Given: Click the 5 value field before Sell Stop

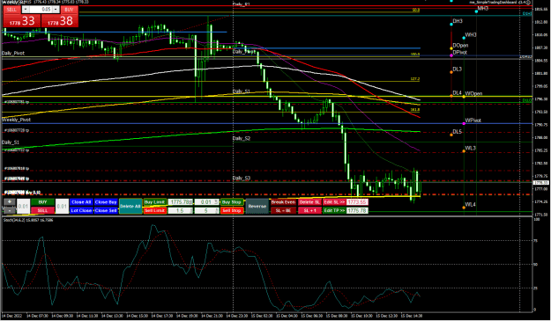Looking at the screenshot, I should (x=206, y=210).
